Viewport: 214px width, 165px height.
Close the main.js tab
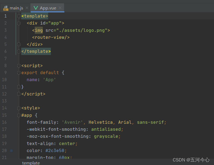point(27,8)
